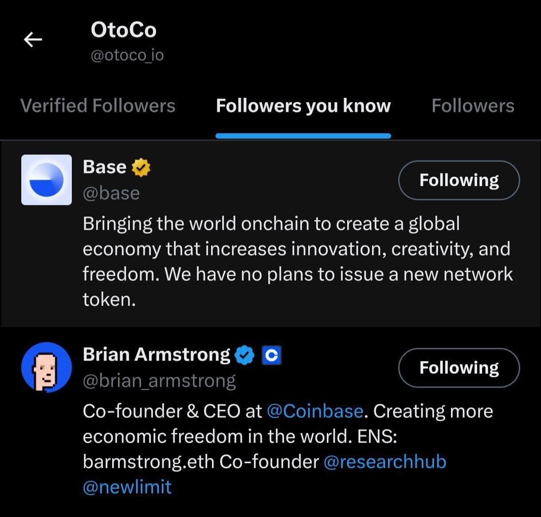541x517 pixels.
Task: Toggle Following for Brian Armstrong
Action: click(459, 368)
